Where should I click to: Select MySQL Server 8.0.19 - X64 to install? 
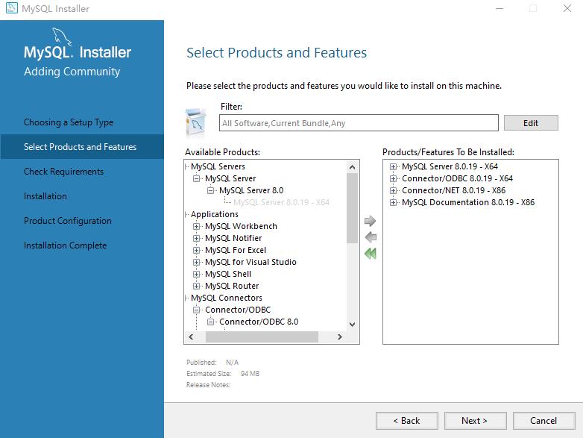(x=450, y=166)
